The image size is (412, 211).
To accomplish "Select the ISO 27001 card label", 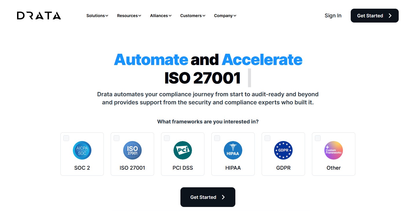I will point(132,168).
